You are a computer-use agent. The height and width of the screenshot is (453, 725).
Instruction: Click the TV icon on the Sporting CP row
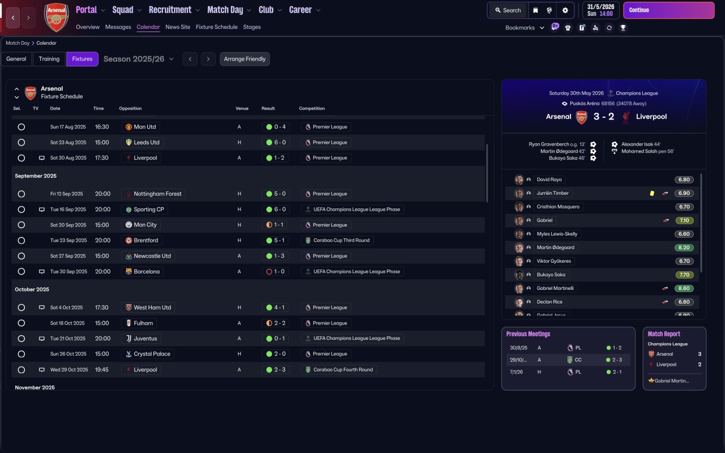41,210
